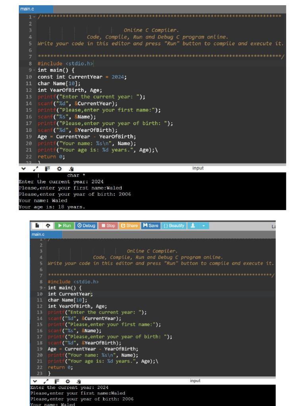Click the line 'int CurrentYear;' in the lower editor
This screenshot has width=305, height=406.
(x=70, y=294)
